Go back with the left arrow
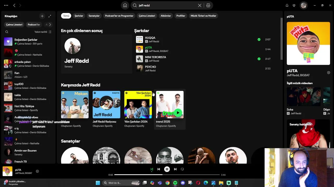Image resolution: width=334 pixels, height=187 pixels. click(14, 5)
